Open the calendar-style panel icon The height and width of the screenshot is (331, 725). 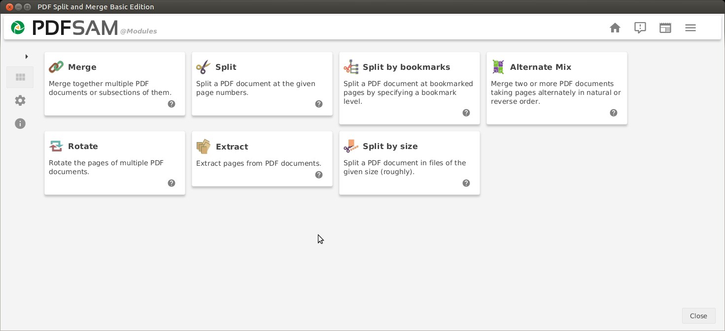point(665,28)
